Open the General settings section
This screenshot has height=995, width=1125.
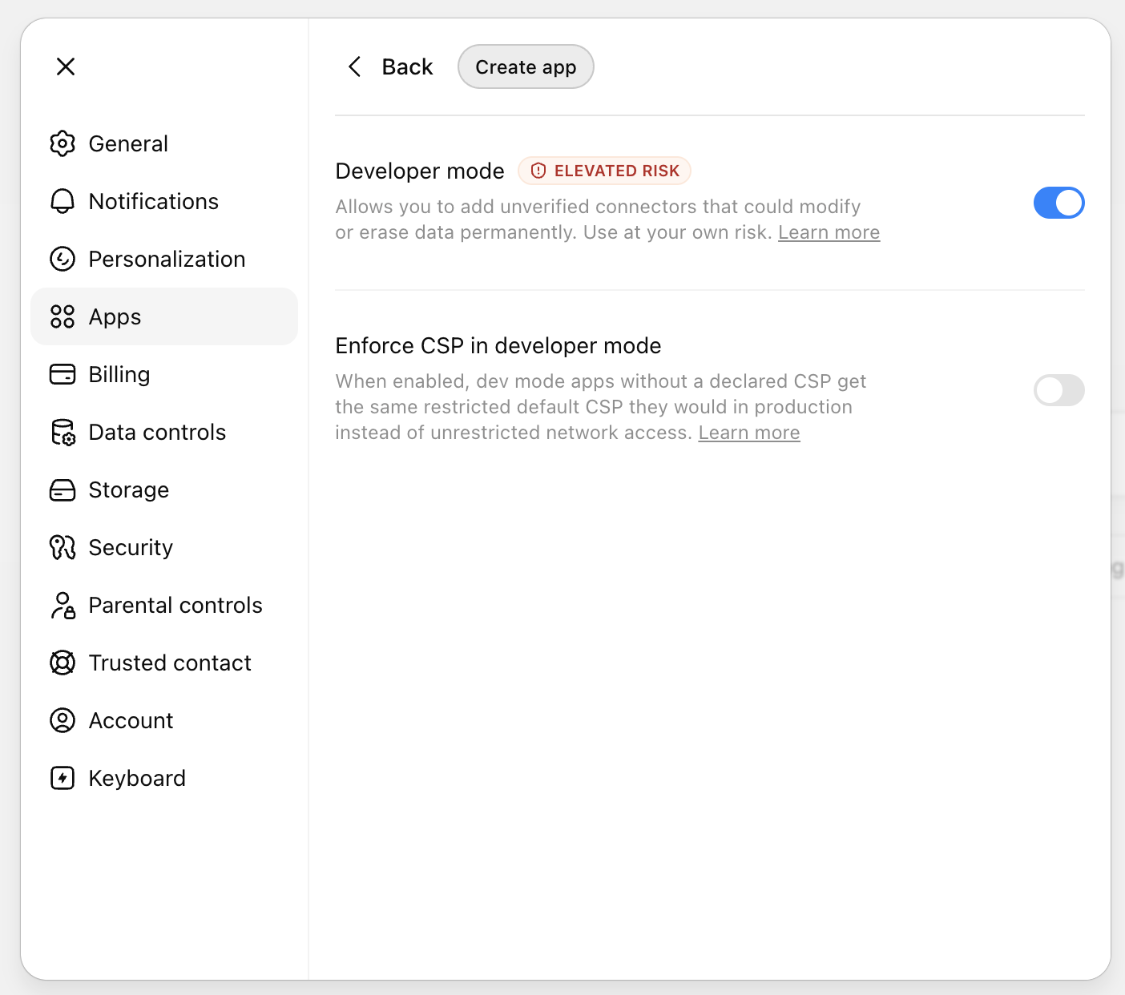point(164,143)
